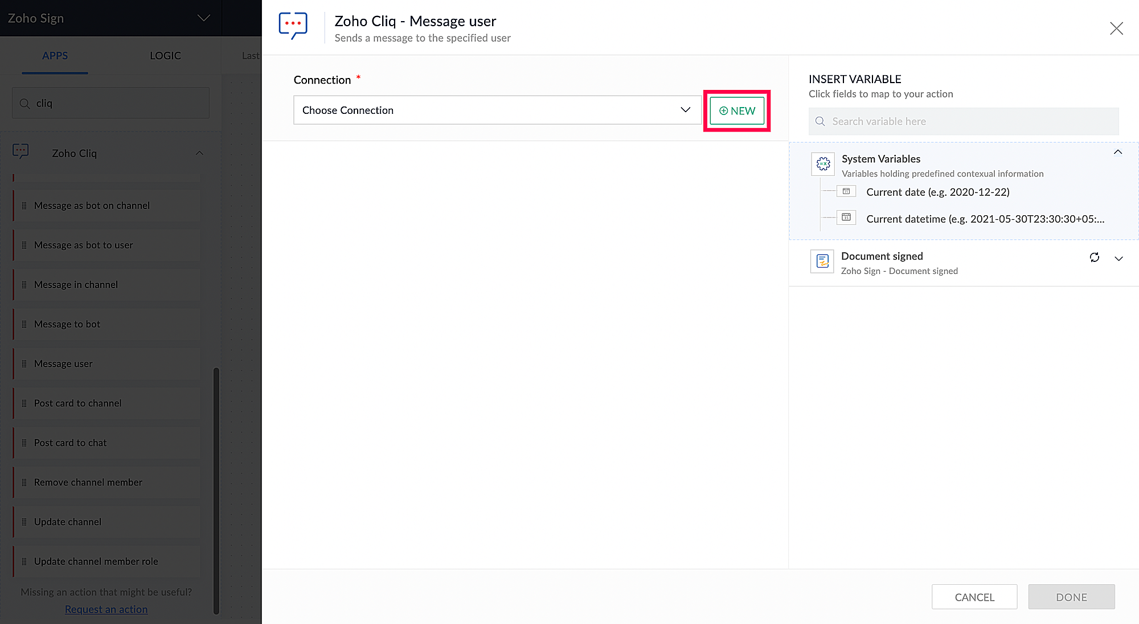Click the Search variable here field
The width and height of the screenshot is (1139, 624).
[x=964, y=121]
